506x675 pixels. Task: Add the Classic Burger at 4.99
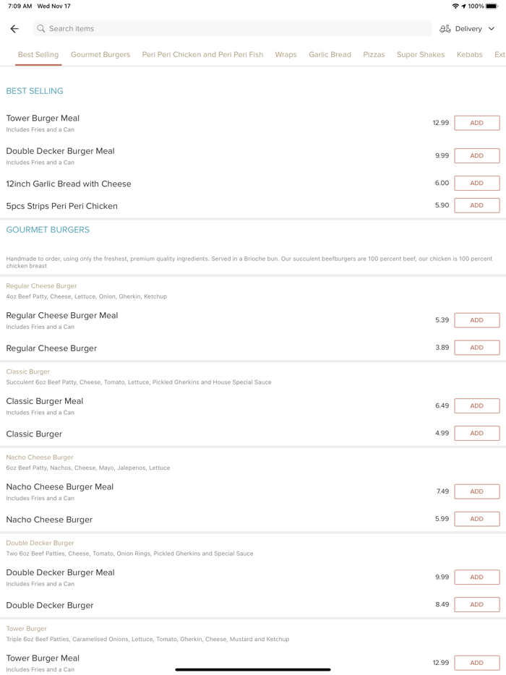click(476, 434)
